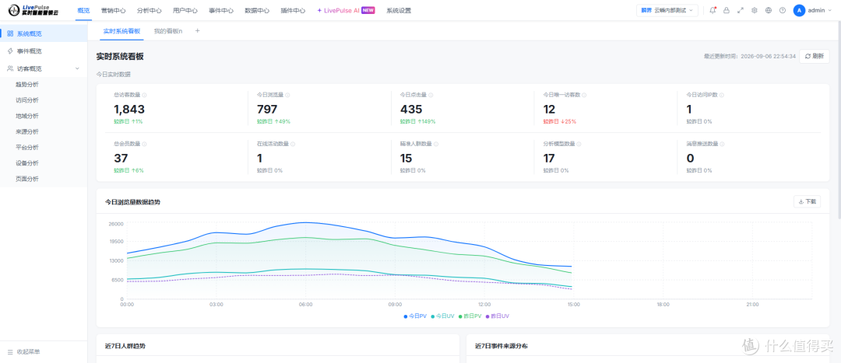
Task: Click the 近7日事件来源分布 card title
Action: coord(501,346)
